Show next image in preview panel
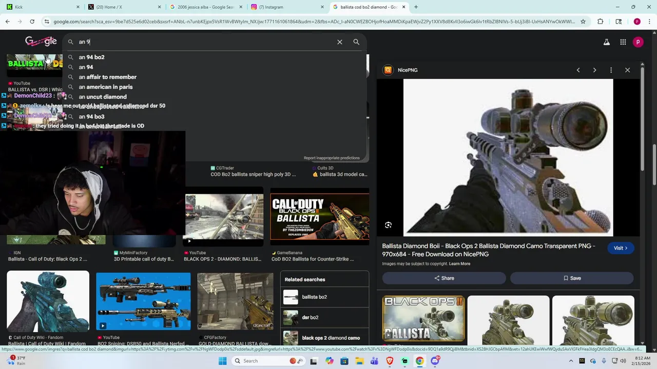 click(594, 70)
